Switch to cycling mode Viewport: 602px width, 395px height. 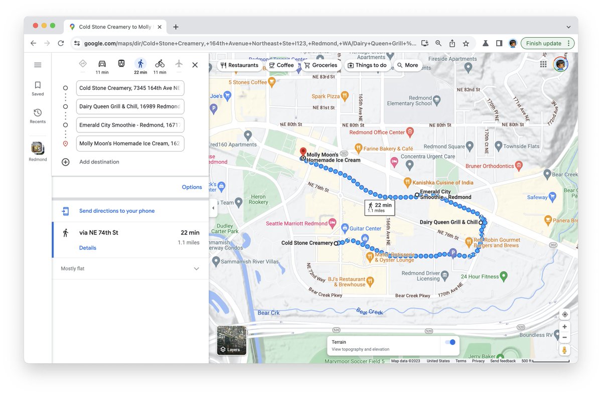(160, 66)
